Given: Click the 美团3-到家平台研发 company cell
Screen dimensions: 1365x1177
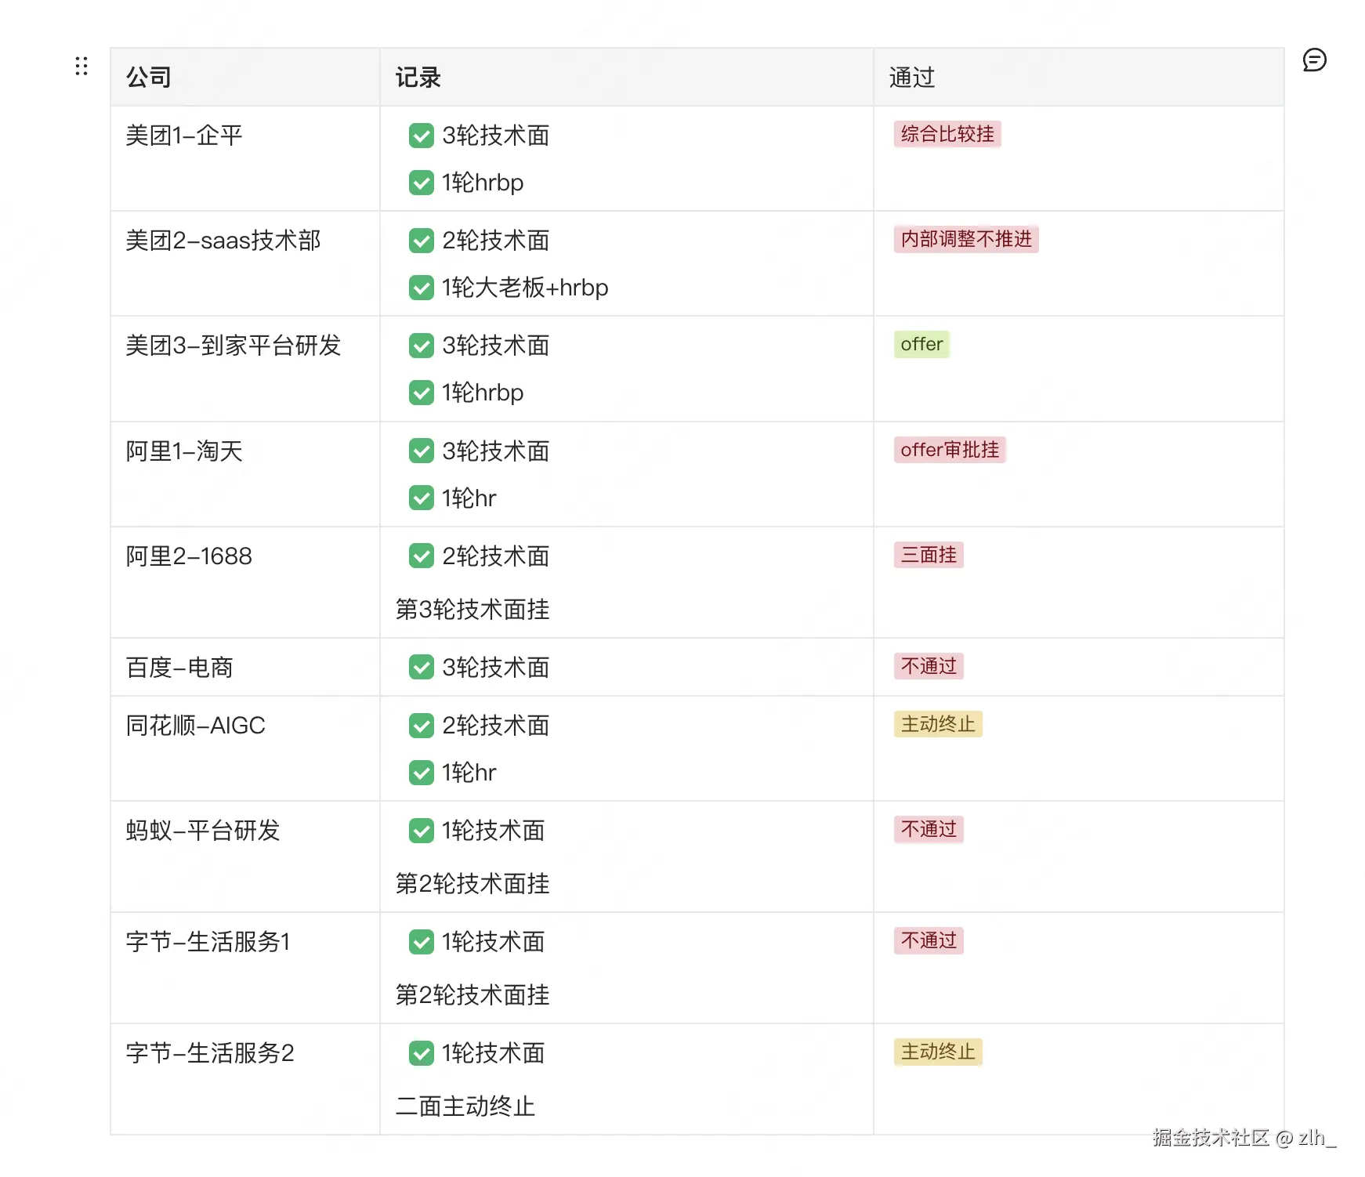Looking at the screenshot, I should (234, 346).
